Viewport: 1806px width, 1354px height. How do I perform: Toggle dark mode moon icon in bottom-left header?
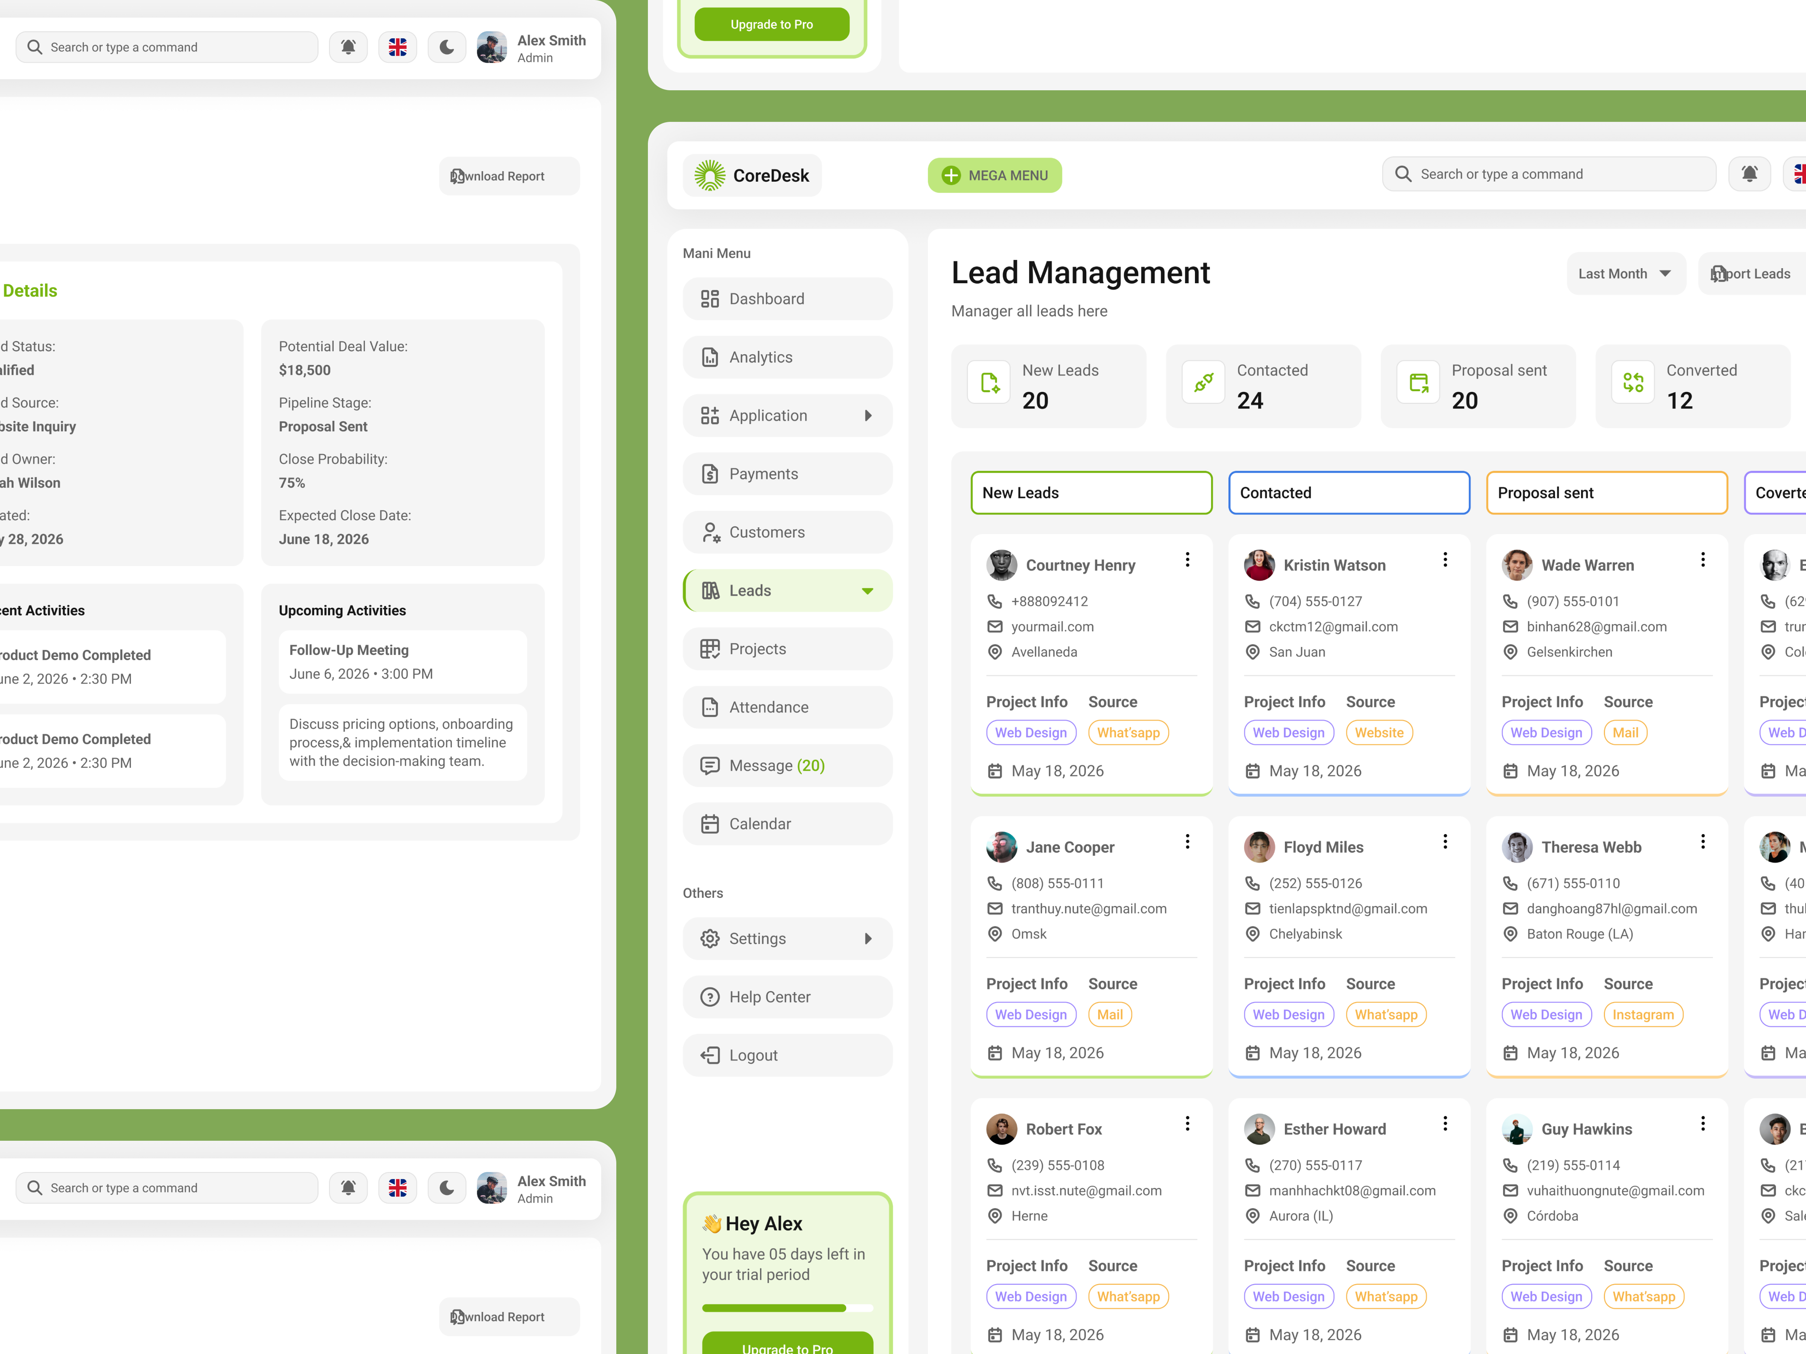447,1188
